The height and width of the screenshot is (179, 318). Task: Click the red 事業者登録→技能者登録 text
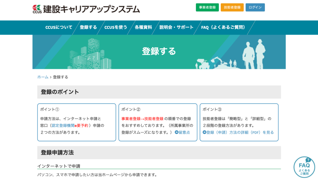pyautogui.click(x=142, y=119)
